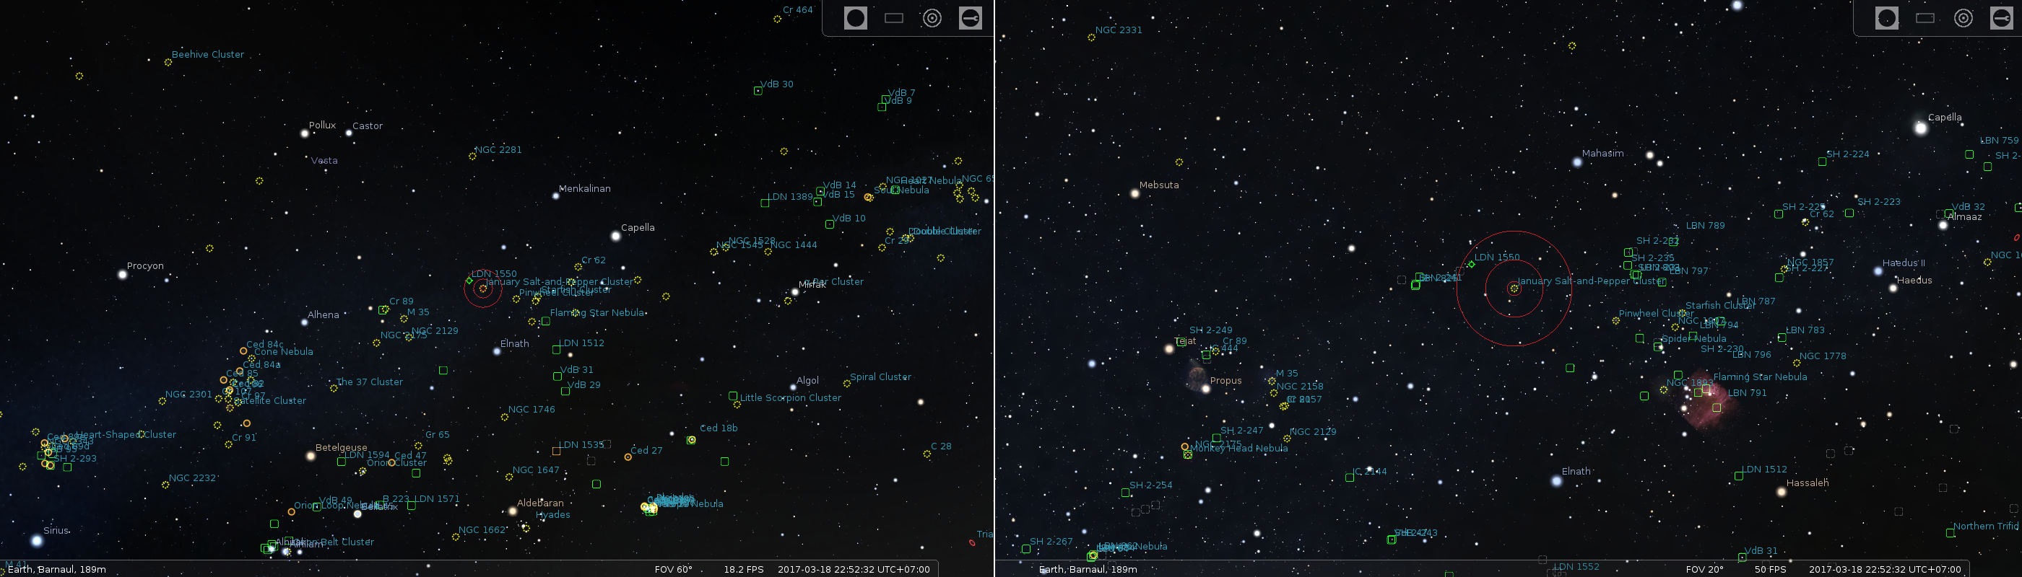Click the star Mahasim

point(1577,162)
